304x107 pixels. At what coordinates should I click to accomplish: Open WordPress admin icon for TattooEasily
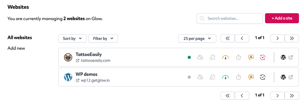(283, 57)
